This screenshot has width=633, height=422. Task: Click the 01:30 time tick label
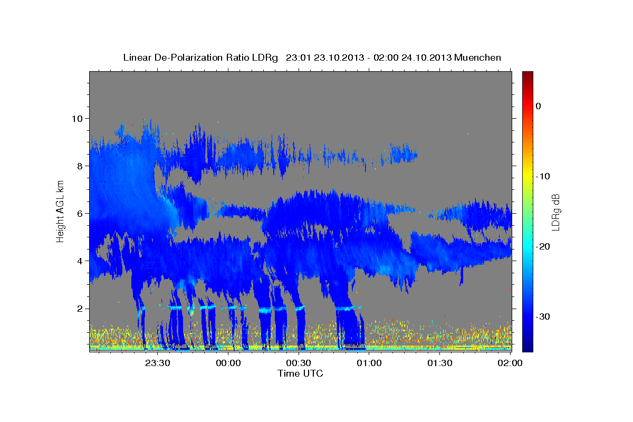click(439, 363)
